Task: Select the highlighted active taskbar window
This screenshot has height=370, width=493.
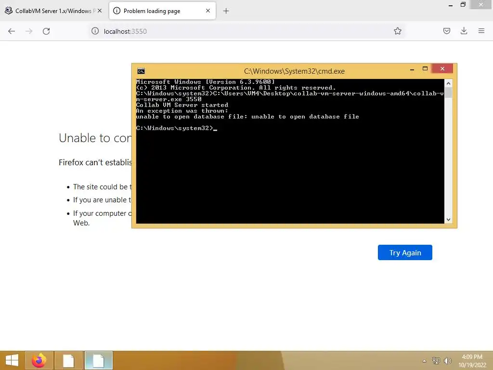Action: (x=98, y=360)
